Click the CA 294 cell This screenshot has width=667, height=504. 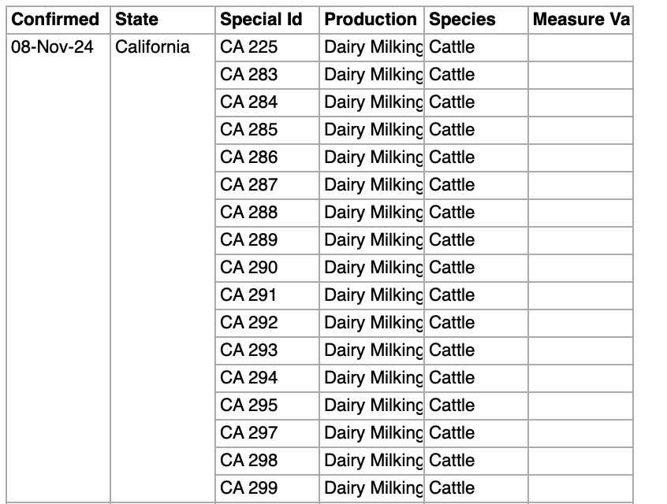(x=249, y=378)
